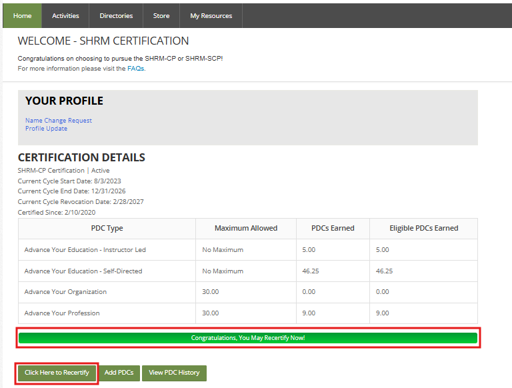
Task: Click 30.00 maximum for Advance Your Organization
Action: (210, 291)
